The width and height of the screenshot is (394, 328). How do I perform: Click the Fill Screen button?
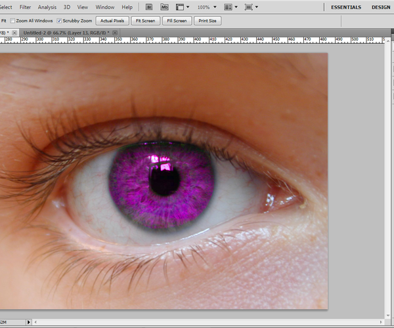pyautogui.click(x=177, y=21)
